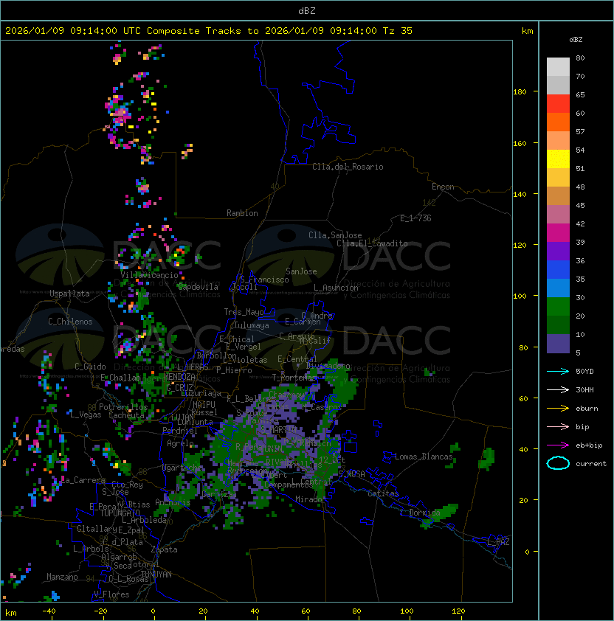Click the 'Villavicencio' map label
614x621 pixels.
(149, 275)
